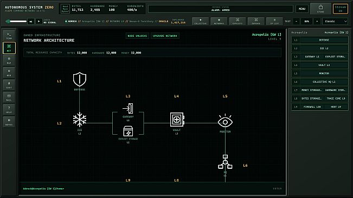Decrease text size with minus button
353x198 pixels.
point(296,21)
